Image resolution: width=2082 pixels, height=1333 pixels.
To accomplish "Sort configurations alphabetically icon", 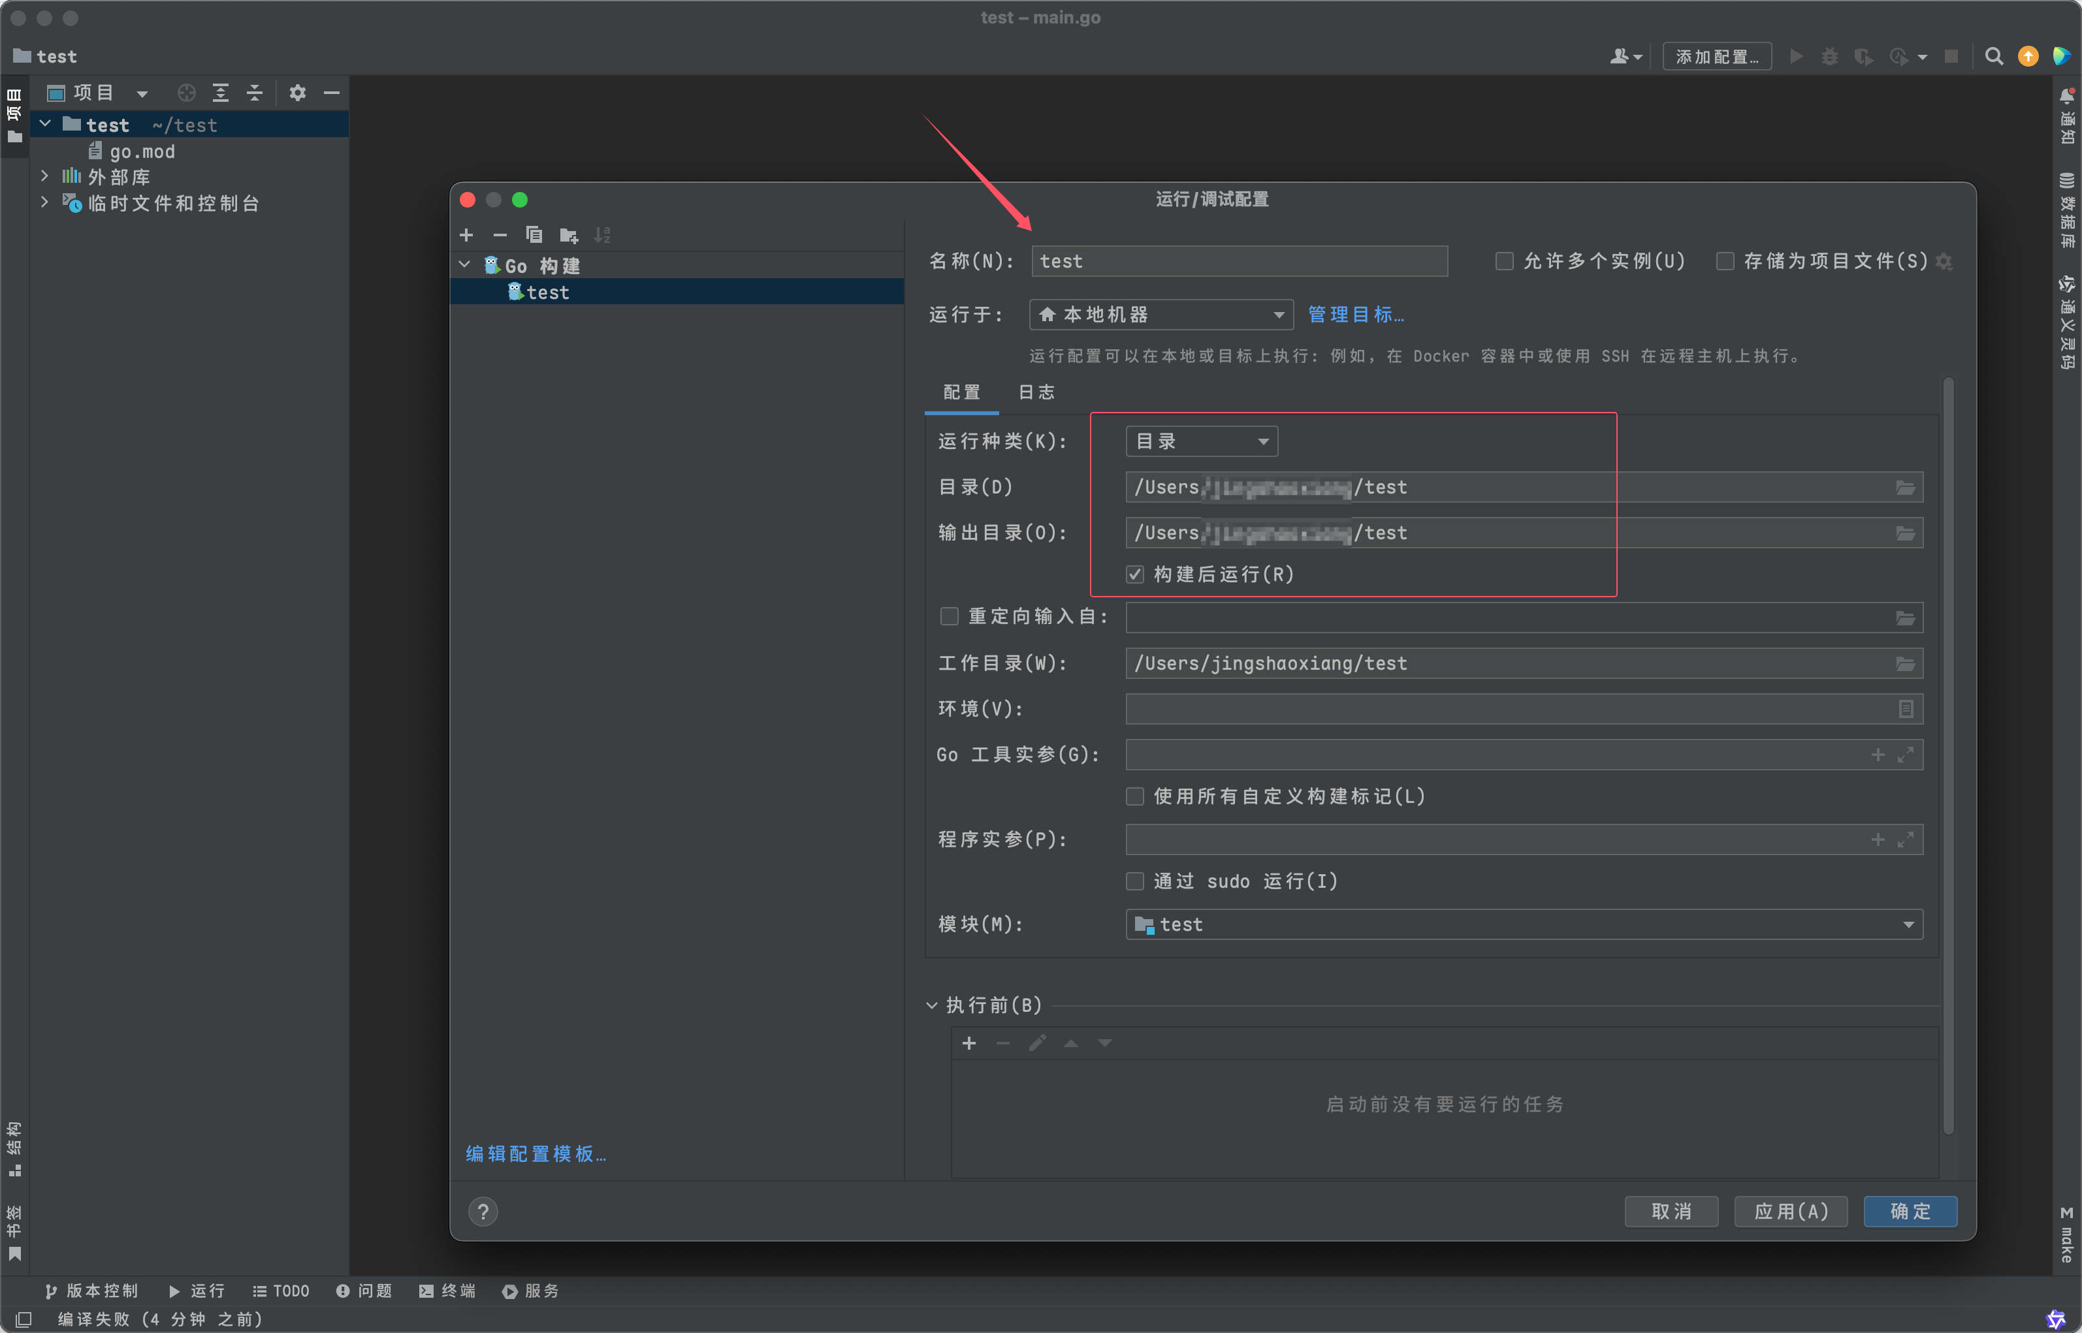I will point(603,236).
